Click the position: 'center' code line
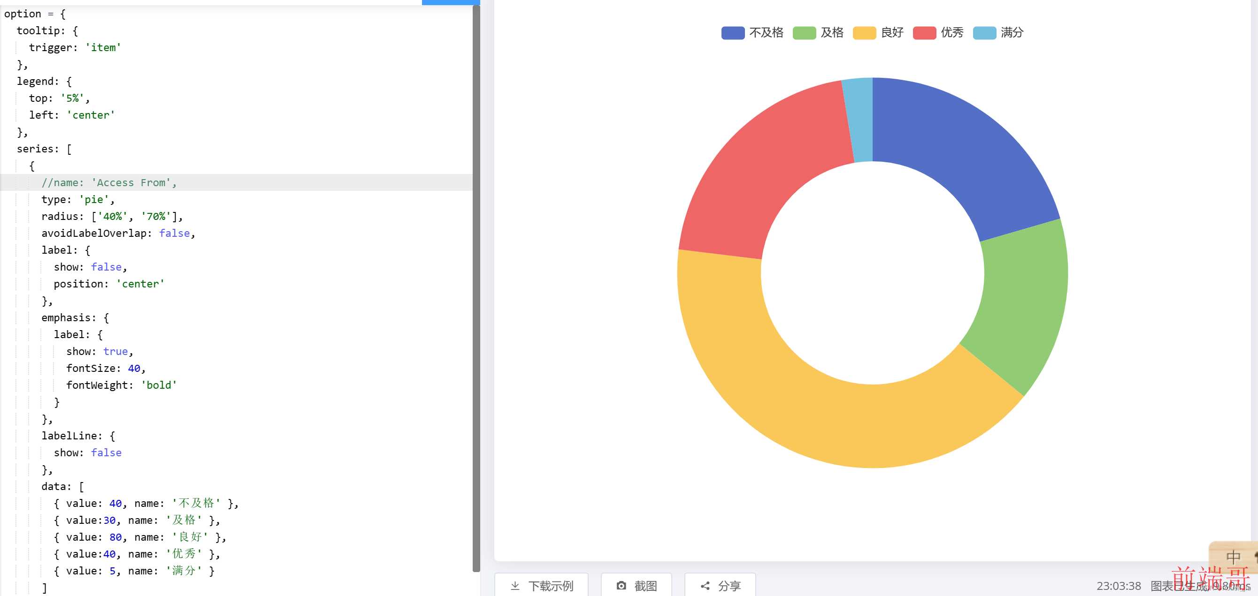The image size is (1258, 596). pyautogui.click(x=109, y=284)
